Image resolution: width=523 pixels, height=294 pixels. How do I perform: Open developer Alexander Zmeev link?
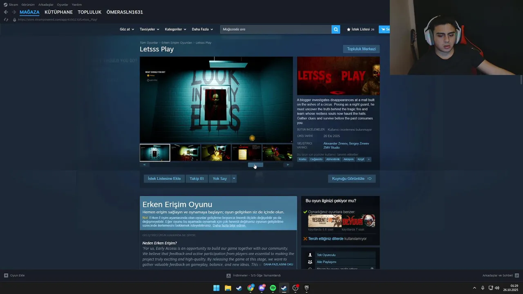pyautogui.click(x=335, y=143)
